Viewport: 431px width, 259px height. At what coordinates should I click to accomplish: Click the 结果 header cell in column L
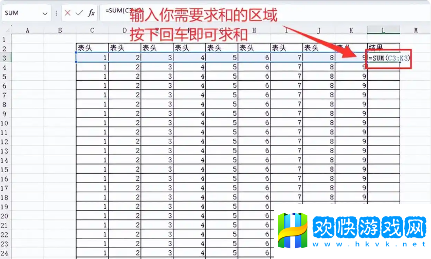tap(384, 48)
